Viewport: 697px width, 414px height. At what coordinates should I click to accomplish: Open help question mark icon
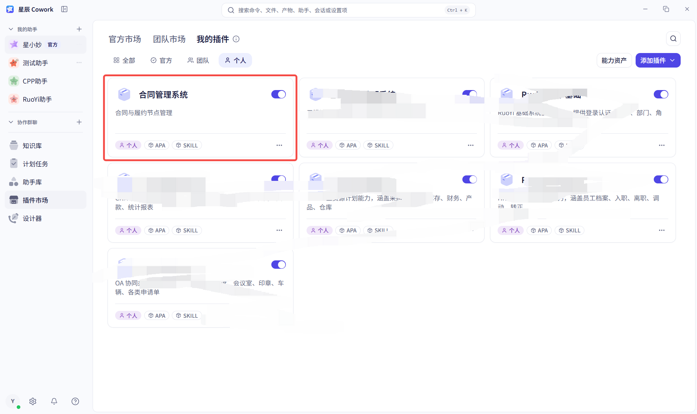75,401
